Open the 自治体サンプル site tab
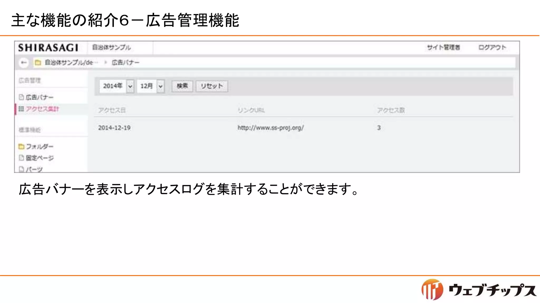 tap(112, 47)
